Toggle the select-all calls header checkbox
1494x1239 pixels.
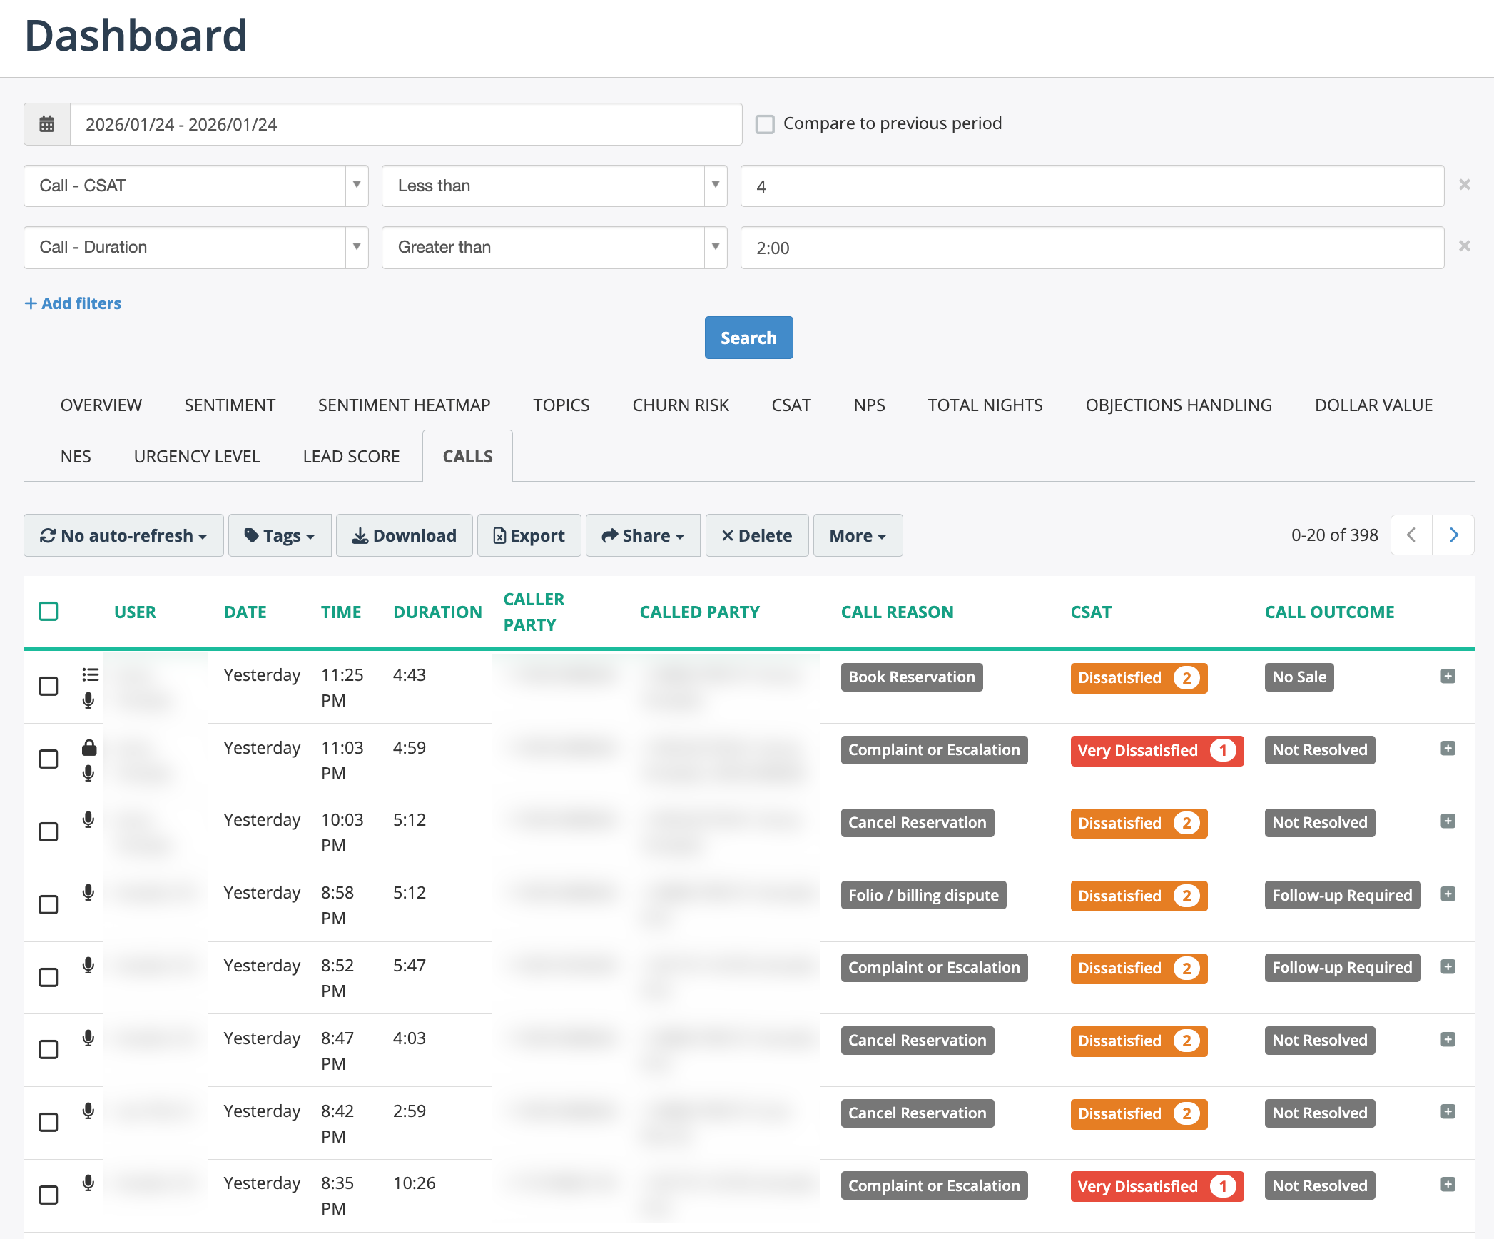pyautogui.click(x=49, y=612)
